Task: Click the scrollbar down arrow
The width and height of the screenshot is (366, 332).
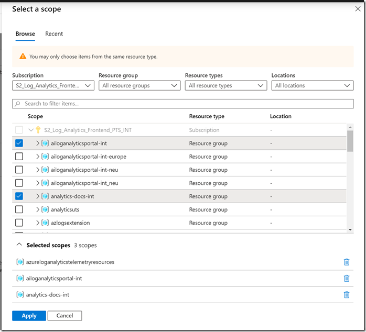Action: [350, 230]
